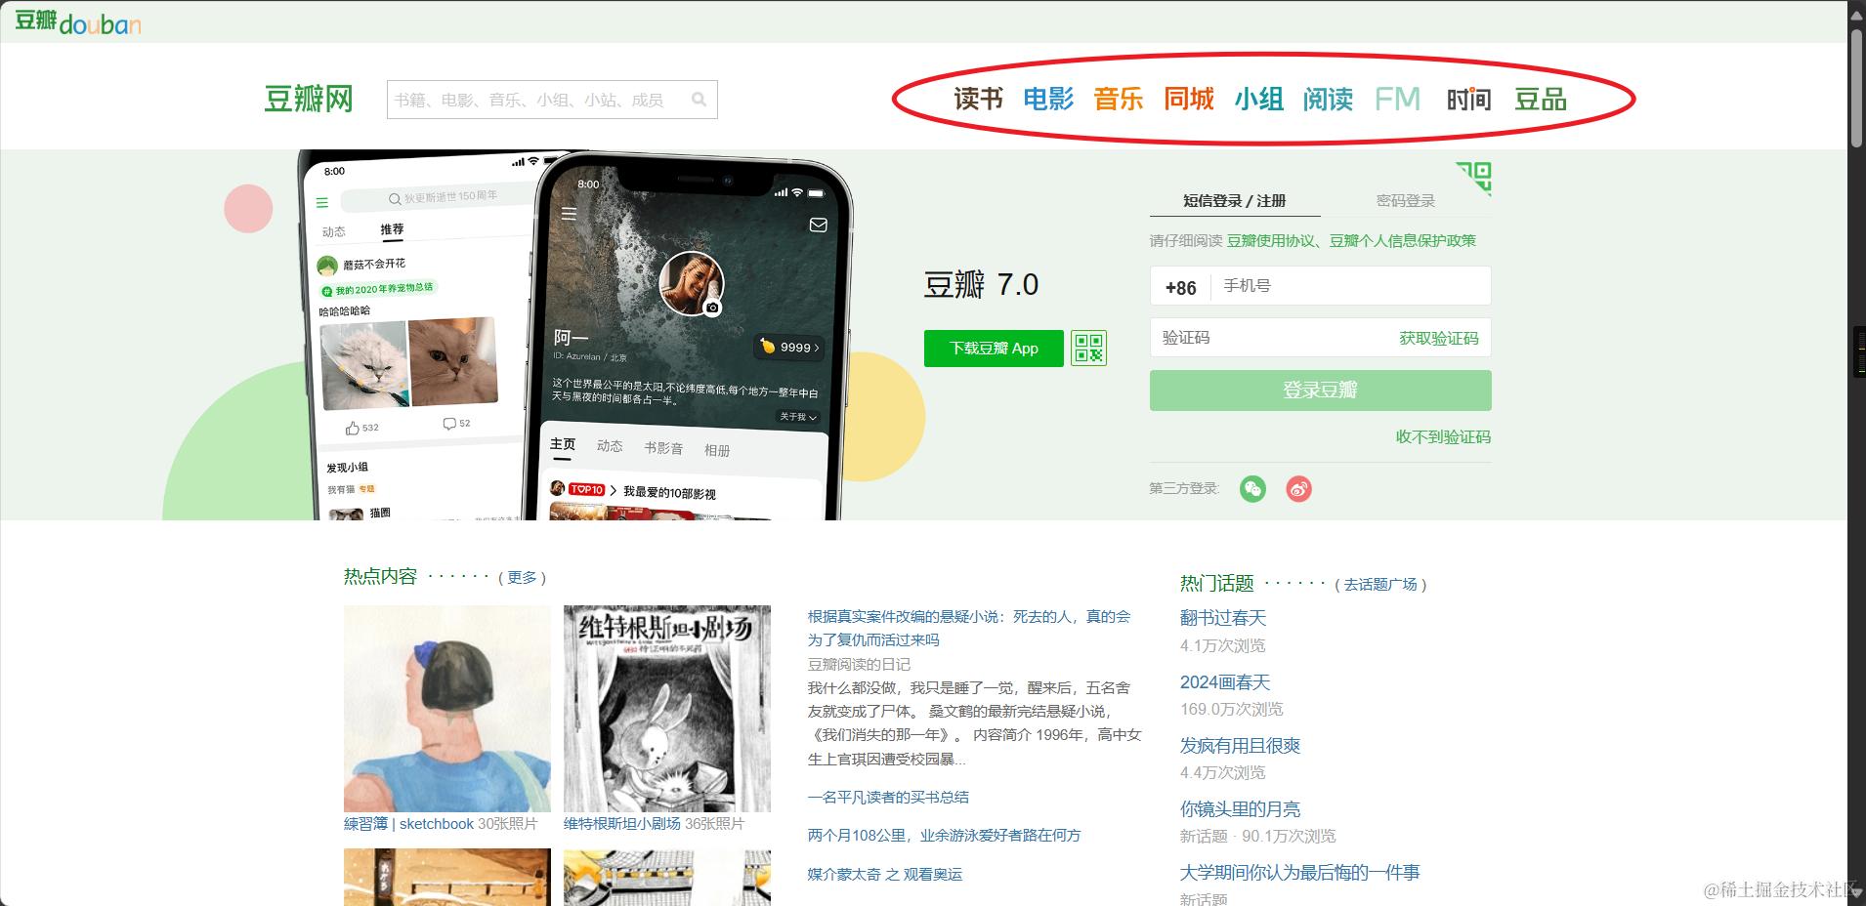Screen dimensions: 1866x906
Task: Select the 短信登录 / 注册 tab
Action: tap(1235, 200)
